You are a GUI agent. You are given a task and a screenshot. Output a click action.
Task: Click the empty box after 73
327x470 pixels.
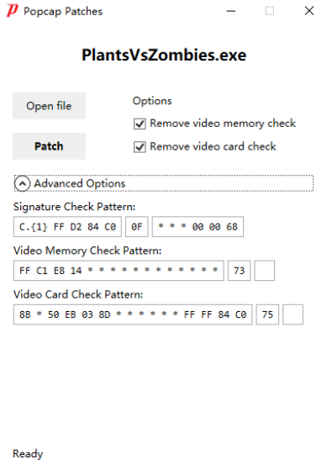[264, 271]
